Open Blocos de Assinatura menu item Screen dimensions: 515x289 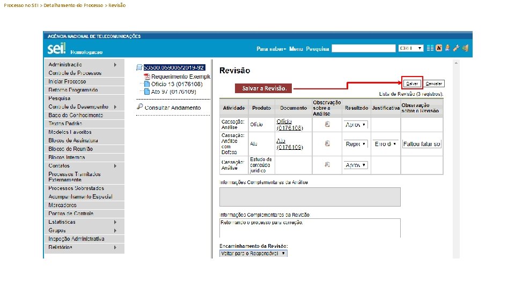click(84, 141)
